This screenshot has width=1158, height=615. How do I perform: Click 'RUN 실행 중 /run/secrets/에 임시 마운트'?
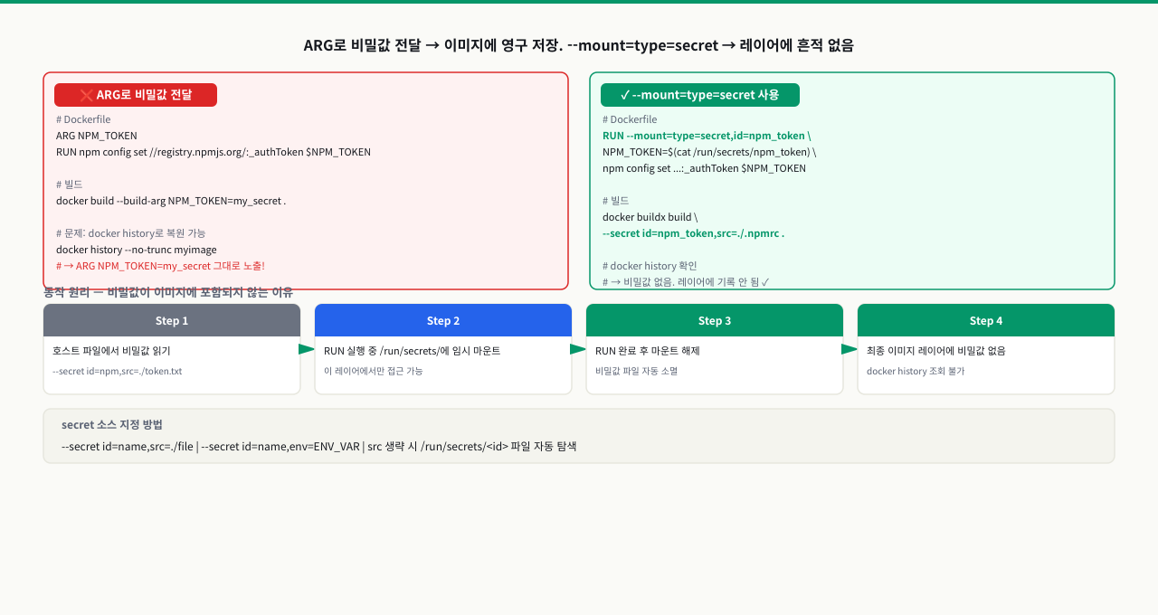pyautogui.click(x=413, y=351)
